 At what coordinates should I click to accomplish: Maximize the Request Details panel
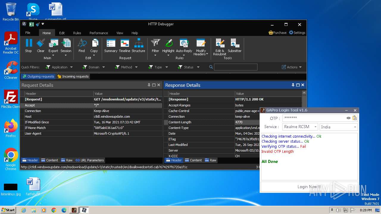[154, 85]
